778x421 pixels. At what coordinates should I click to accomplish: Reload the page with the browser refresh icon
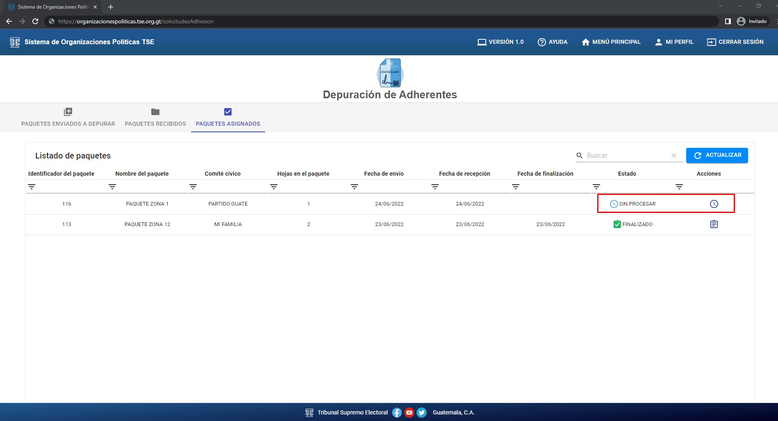coord(35,21)
